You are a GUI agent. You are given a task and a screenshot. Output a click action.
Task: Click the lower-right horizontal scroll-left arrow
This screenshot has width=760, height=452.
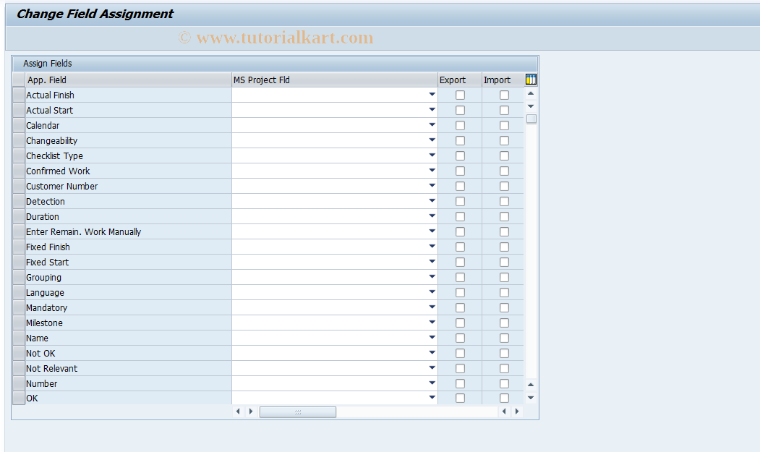point(504,412)
